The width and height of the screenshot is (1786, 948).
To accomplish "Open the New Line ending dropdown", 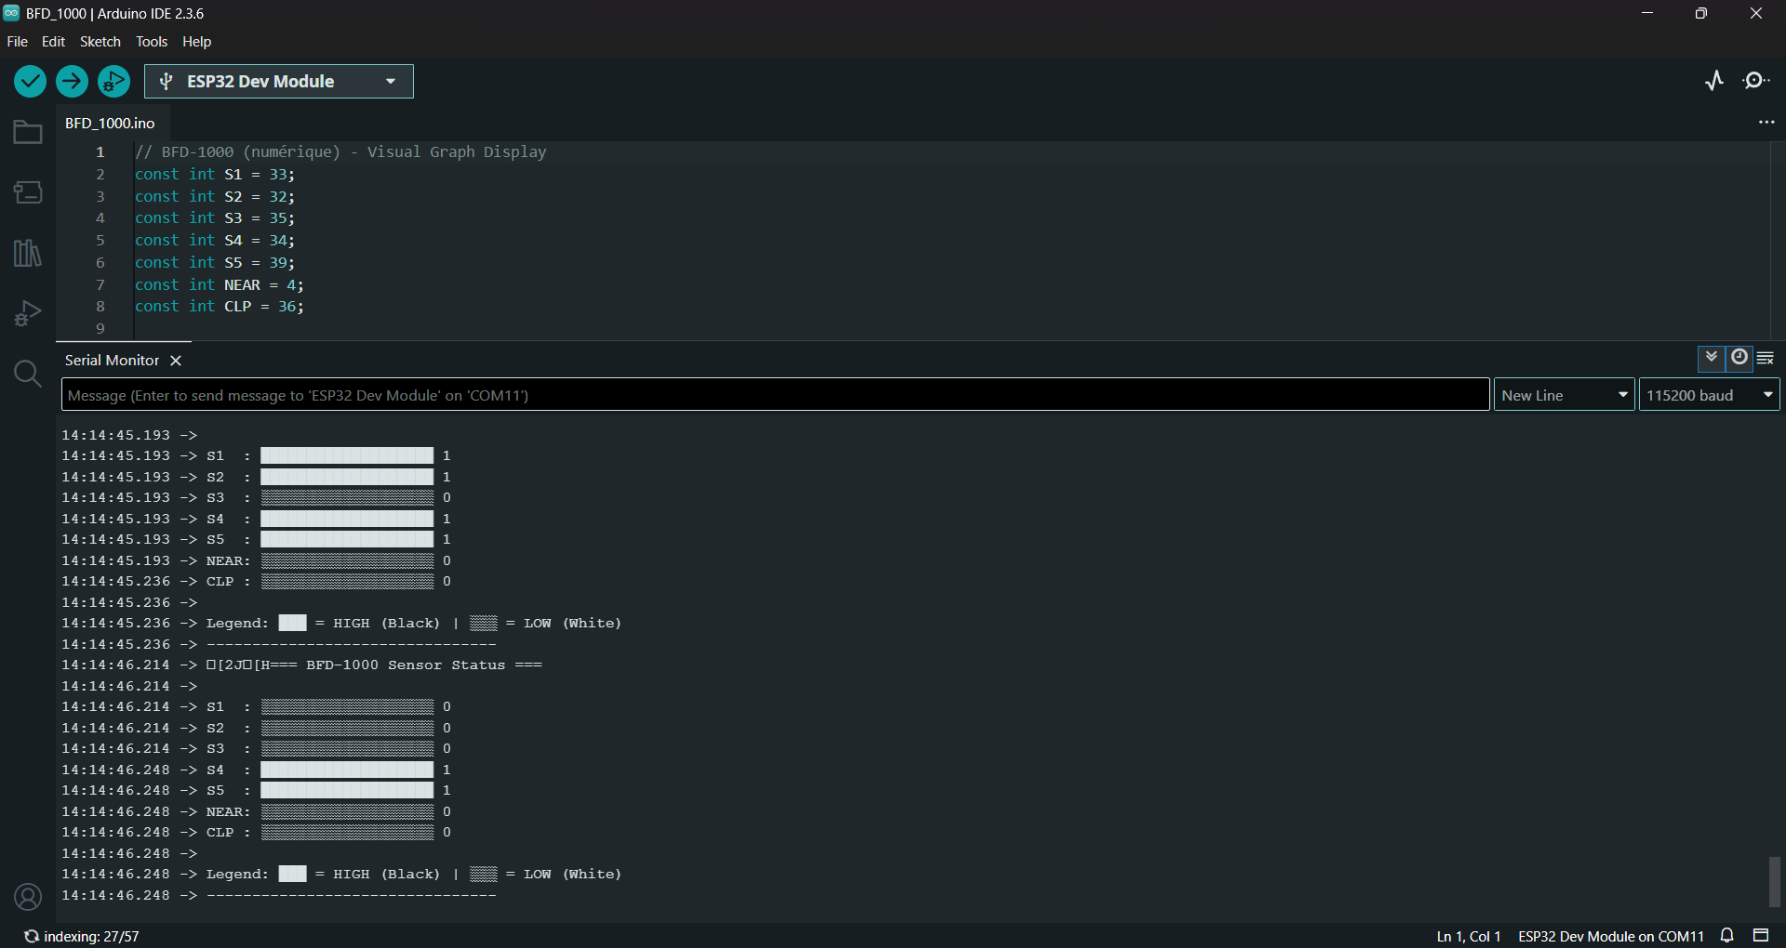I will pyautogui.click(x=1564, y=395).
